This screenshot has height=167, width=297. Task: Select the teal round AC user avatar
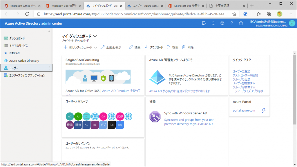tap(70, 117)
